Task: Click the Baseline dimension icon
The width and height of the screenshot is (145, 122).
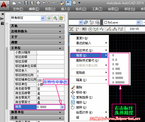Action: tap(71, 29)
